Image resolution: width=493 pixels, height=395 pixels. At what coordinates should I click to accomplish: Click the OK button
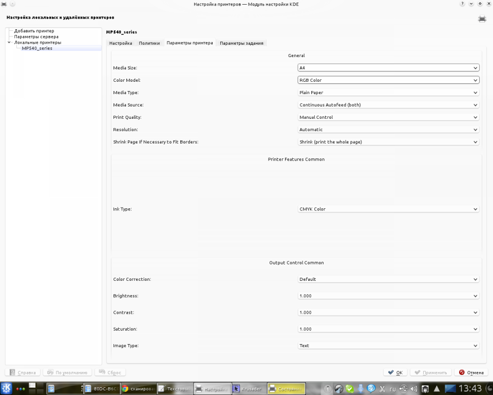(x=395, y=372)
